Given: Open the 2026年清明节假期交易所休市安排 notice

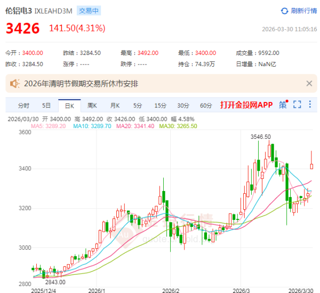Looking at the screenshot, I should [81, 84].
